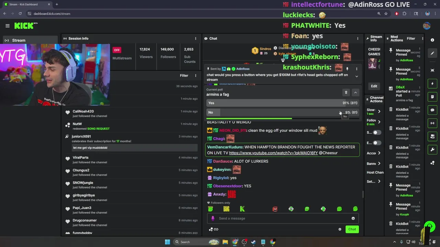Collapse the current poll with chevron

click(355, 92)
